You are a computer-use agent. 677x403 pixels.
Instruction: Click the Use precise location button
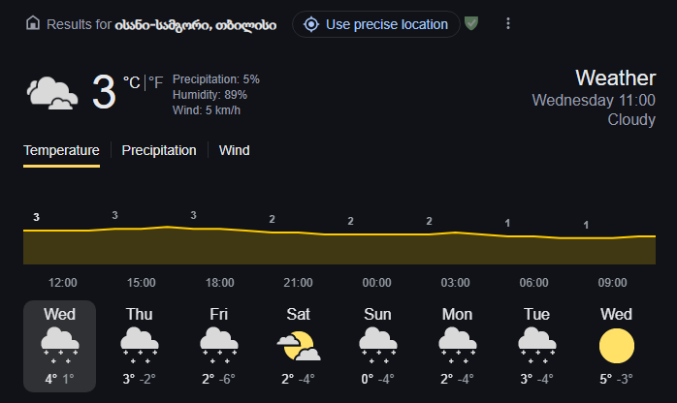pyautogui.click(x=376, y=24)
